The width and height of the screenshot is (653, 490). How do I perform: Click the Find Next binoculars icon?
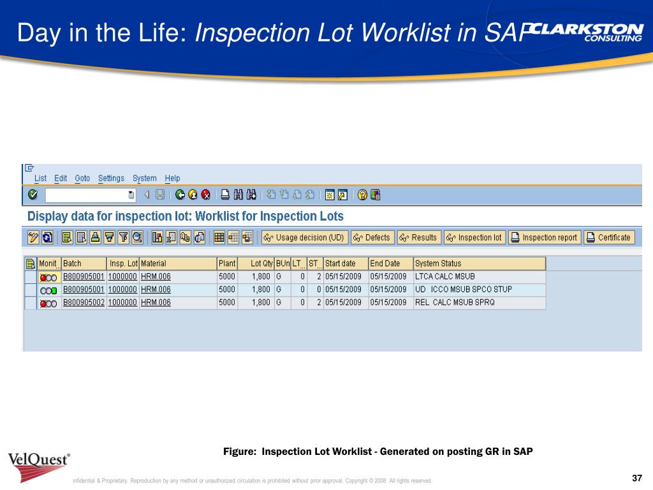click(251, 195)
